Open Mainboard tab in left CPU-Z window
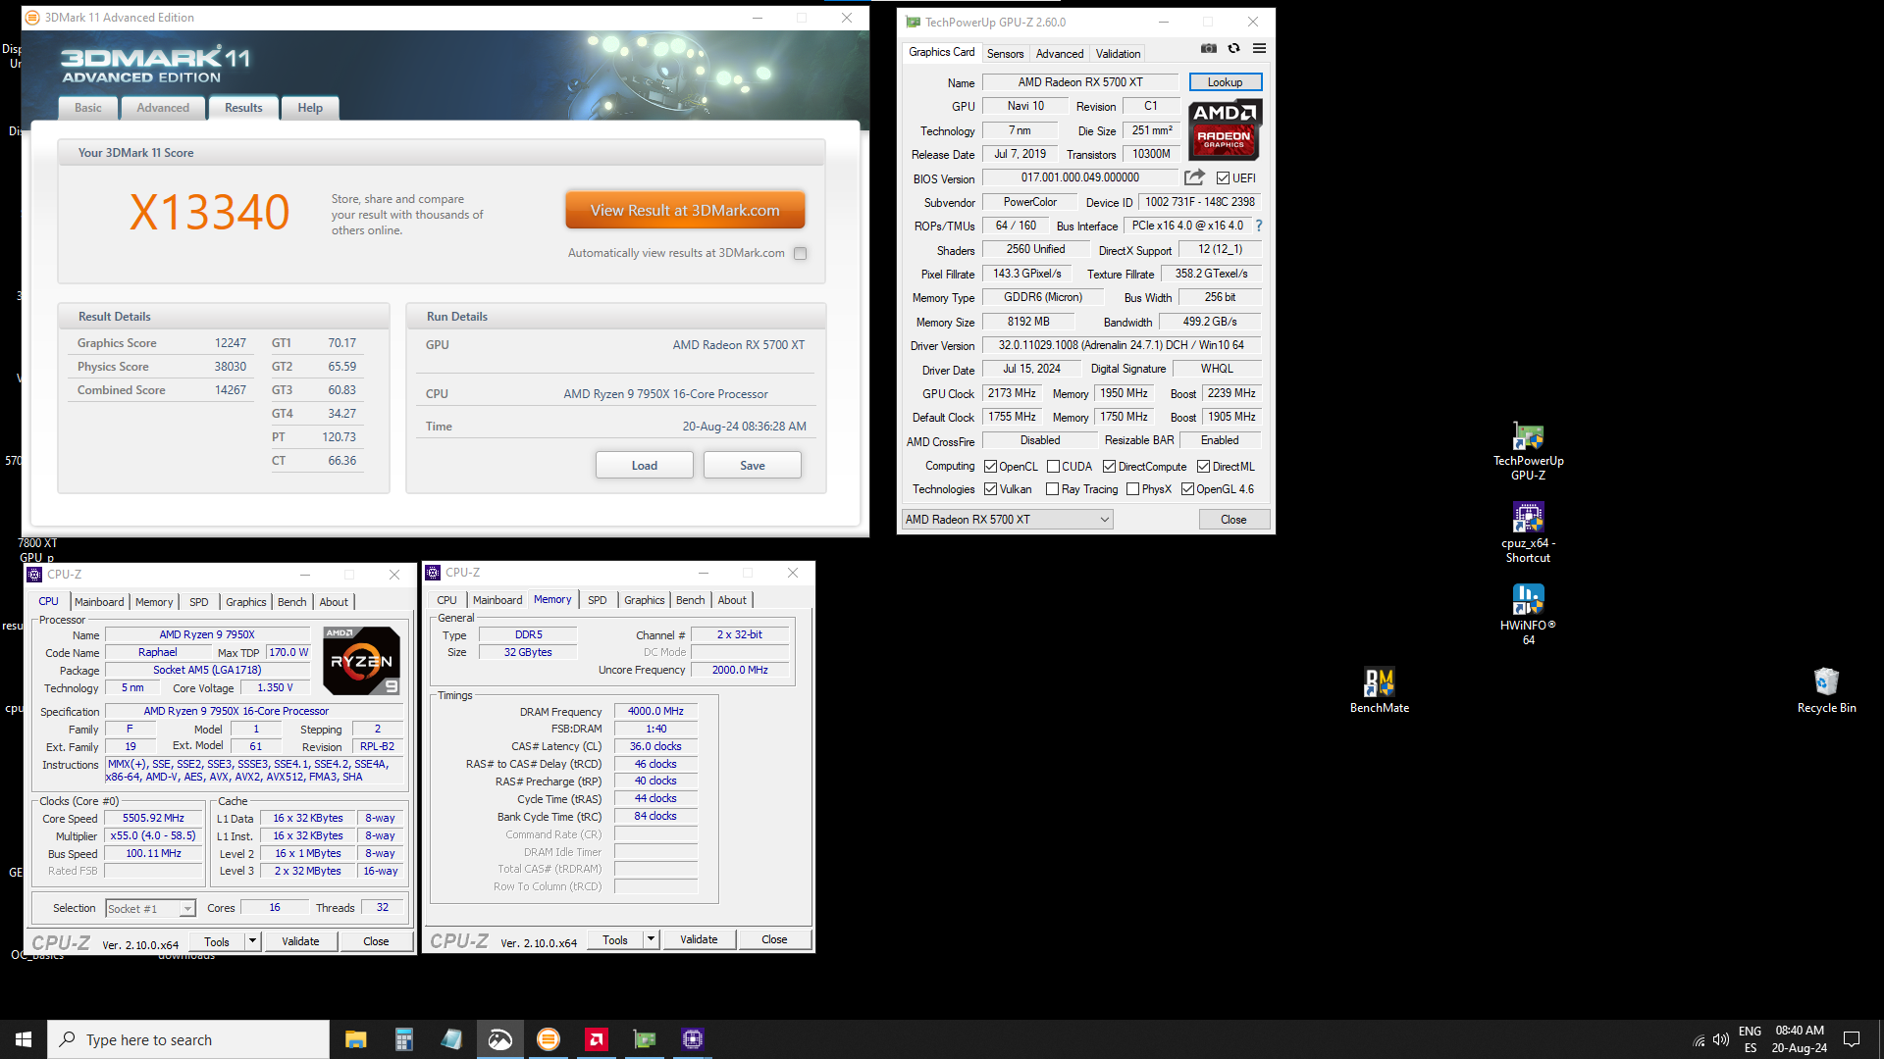The height and width of the screenshot is (1059, 1884). click(99, 602)
